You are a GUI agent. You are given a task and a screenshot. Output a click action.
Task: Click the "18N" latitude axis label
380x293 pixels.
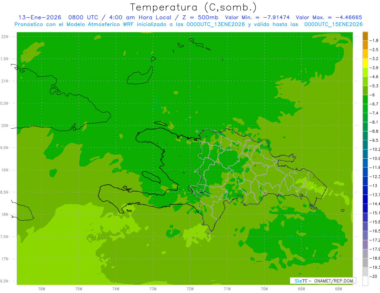point(5,215)
